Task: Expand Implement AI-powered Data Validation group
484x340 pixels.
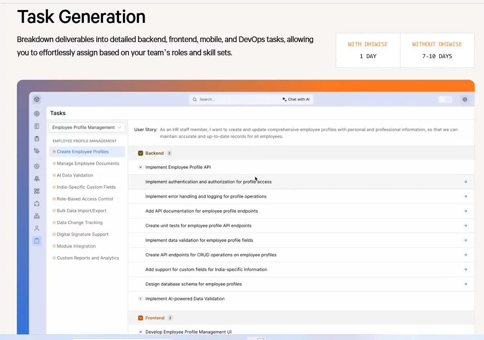Action: pos(141,299)
